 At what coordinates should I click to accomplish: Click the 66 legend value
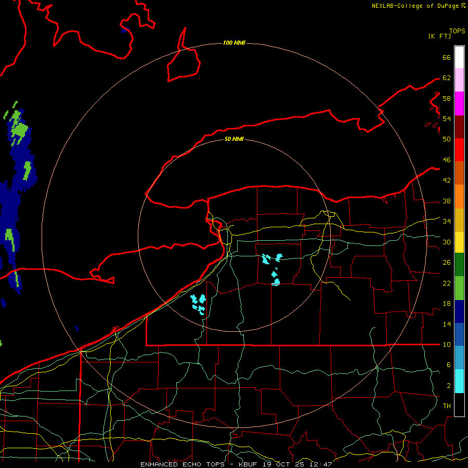point(447,58)
